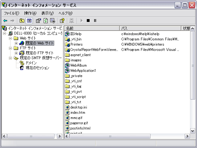Click the 現在のセッション user icon
This screenshot has width=197, height=148.
(x=22, y=68)
